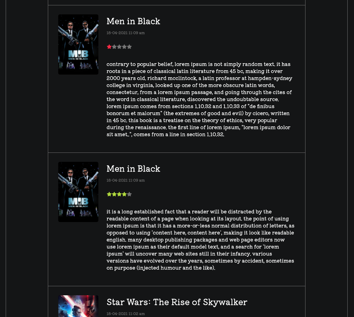Click the first green star in the four-star review
The width and height of the screenshot is (354, 317).
pos(109,194)
